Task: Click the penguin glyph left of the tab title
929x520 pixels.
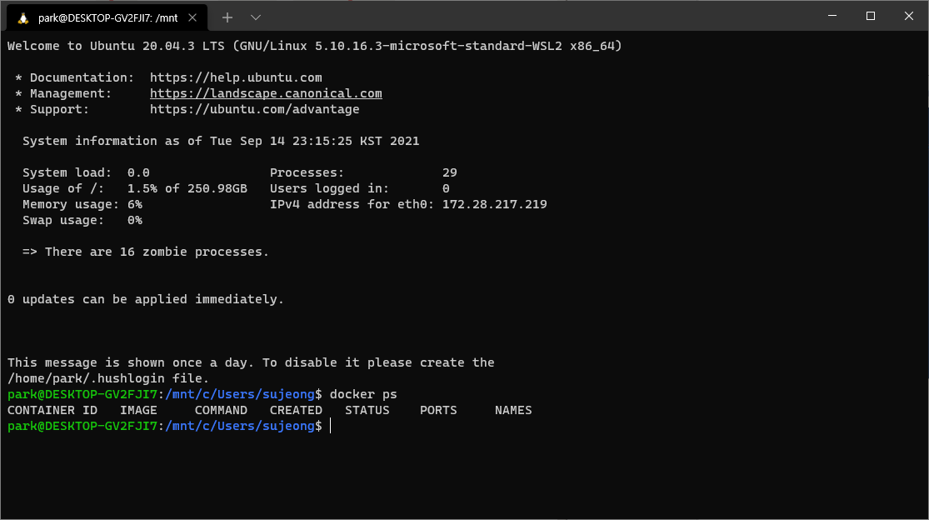Action: point(23,17)
